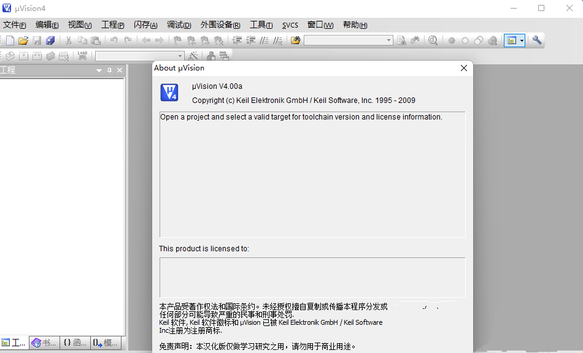
Task: Open 工程 panel options dropdown arrow
Action: (99, 70)
